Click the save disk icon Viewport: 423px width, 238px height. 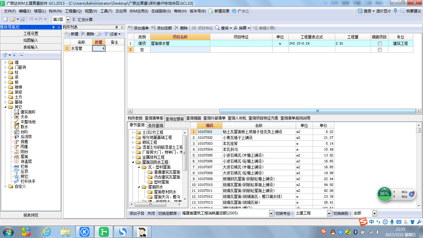tap(23, 19)
